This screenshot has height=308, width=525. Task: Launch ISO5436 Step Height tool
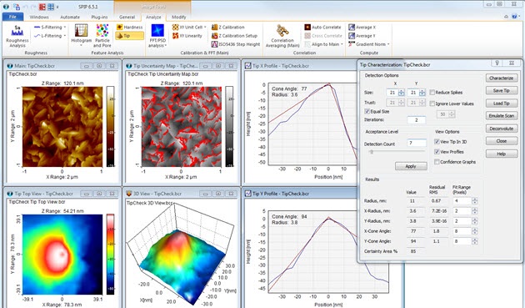236,44
